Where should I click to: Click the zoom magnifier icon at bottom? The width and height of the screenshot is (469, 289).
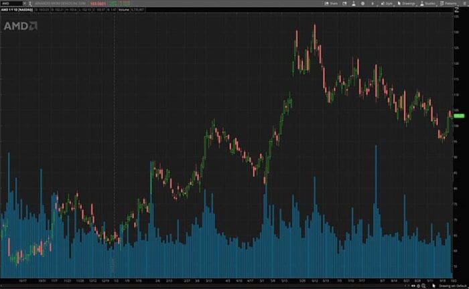423,286
